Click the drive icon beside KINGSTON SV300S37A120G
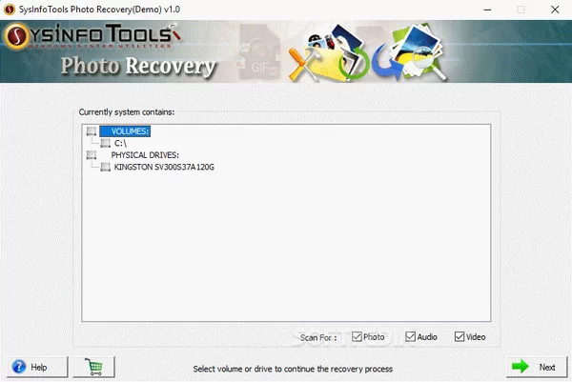The image size is (572, 382). pos(106,167)
